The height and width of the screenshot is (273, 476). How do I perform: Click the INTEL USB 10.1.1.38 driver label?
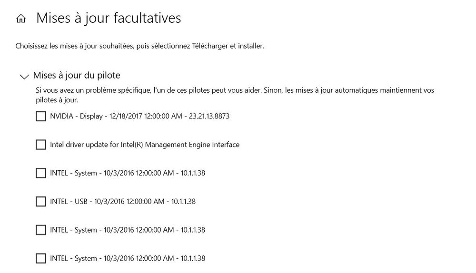[x=123, y=202]
